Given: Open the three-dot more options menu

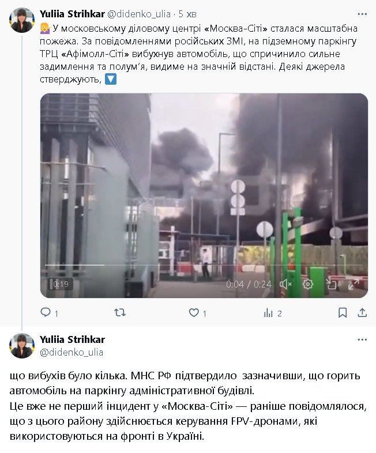Looking at the screenshot, I should (x=362, y=14).
